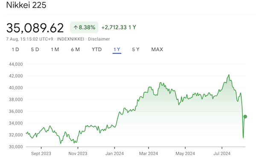256x163 pixels.
Task: Click the +2,712.33 1 Y change text
Action: pos(119,27)
